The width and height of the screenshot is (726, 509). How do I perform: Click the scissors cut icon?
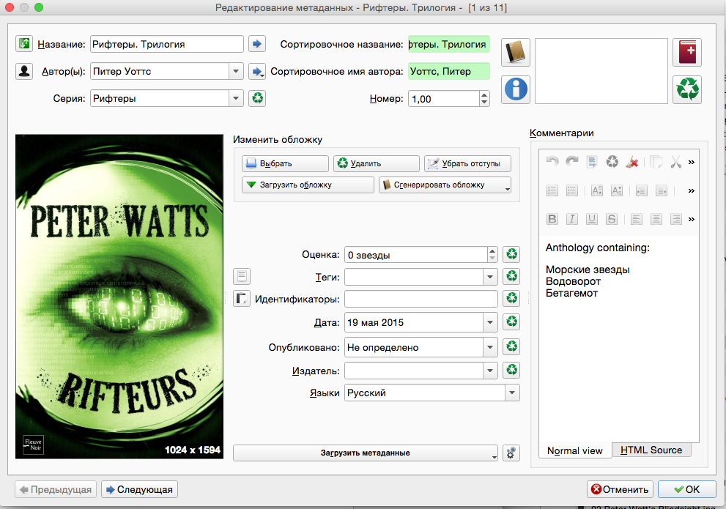[x=676, y=162]
